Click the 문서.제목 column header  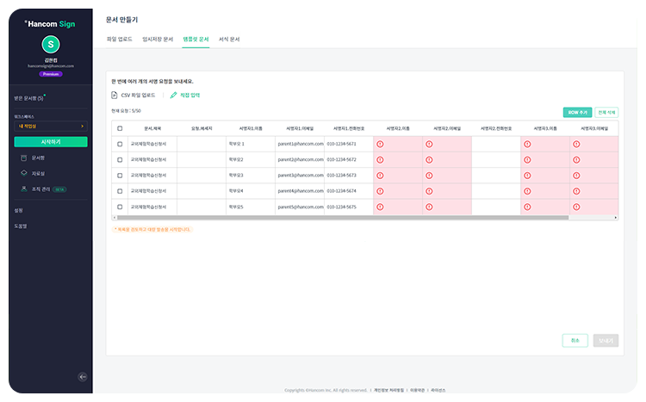tap(152, 128)
